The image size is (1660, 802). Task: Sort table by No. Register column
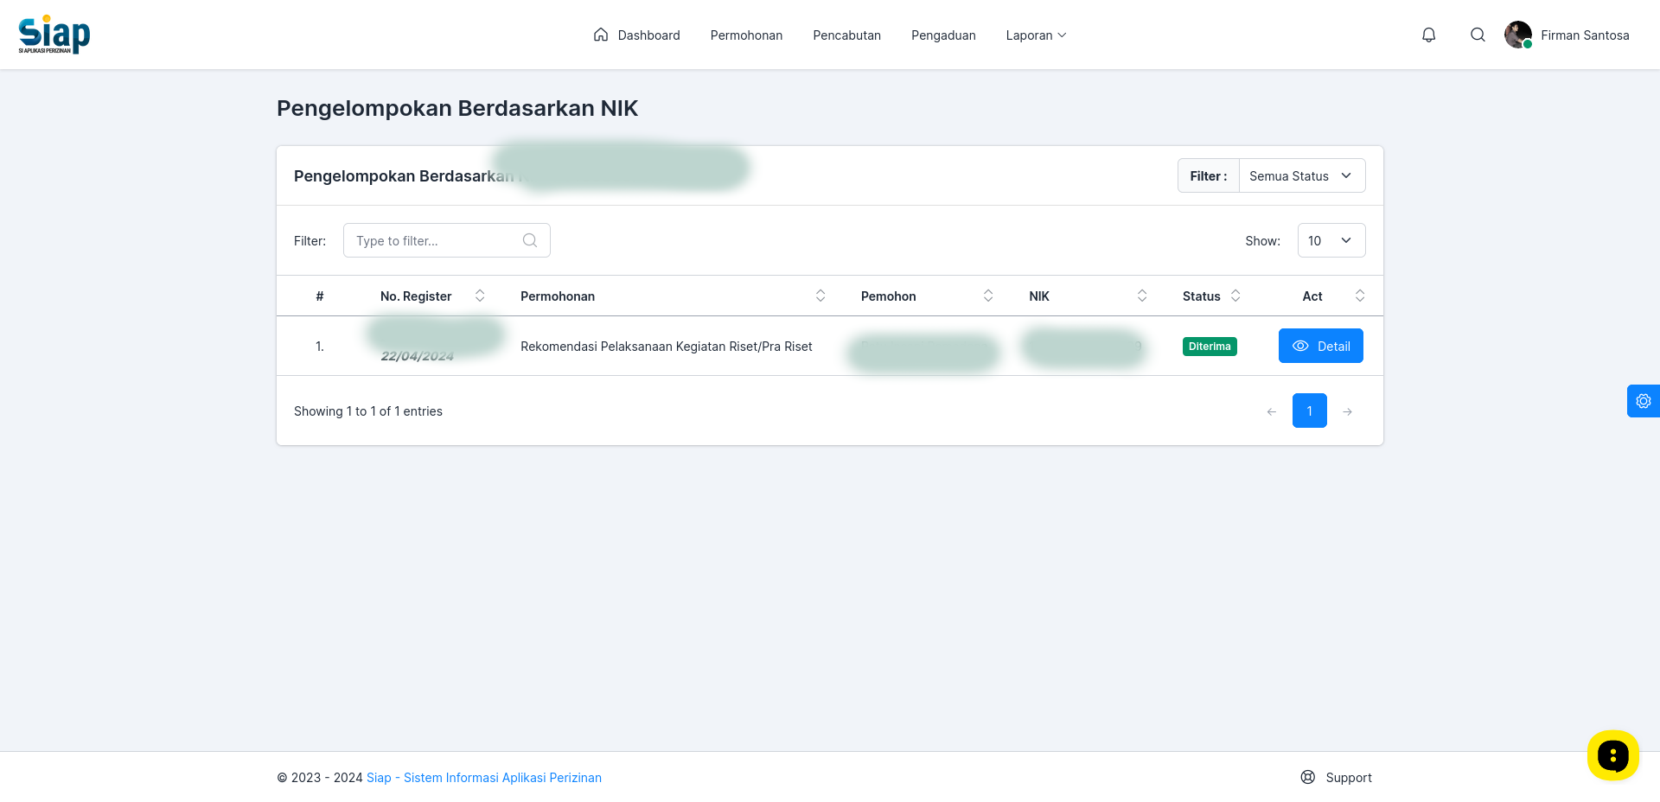click(x=480, y=296)
